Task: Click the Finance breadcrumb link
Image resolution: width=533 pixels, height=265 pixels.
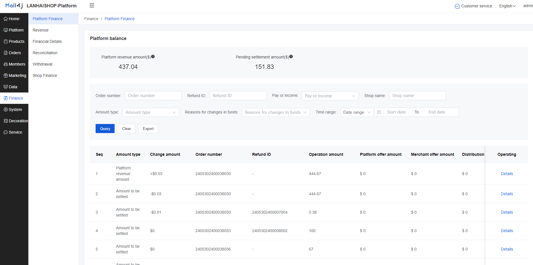Action: tap(91, 19)
